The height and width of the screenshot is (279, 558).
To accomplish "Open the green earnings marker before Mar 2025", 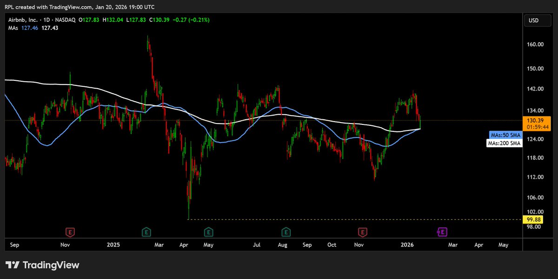I will point(146,231).
